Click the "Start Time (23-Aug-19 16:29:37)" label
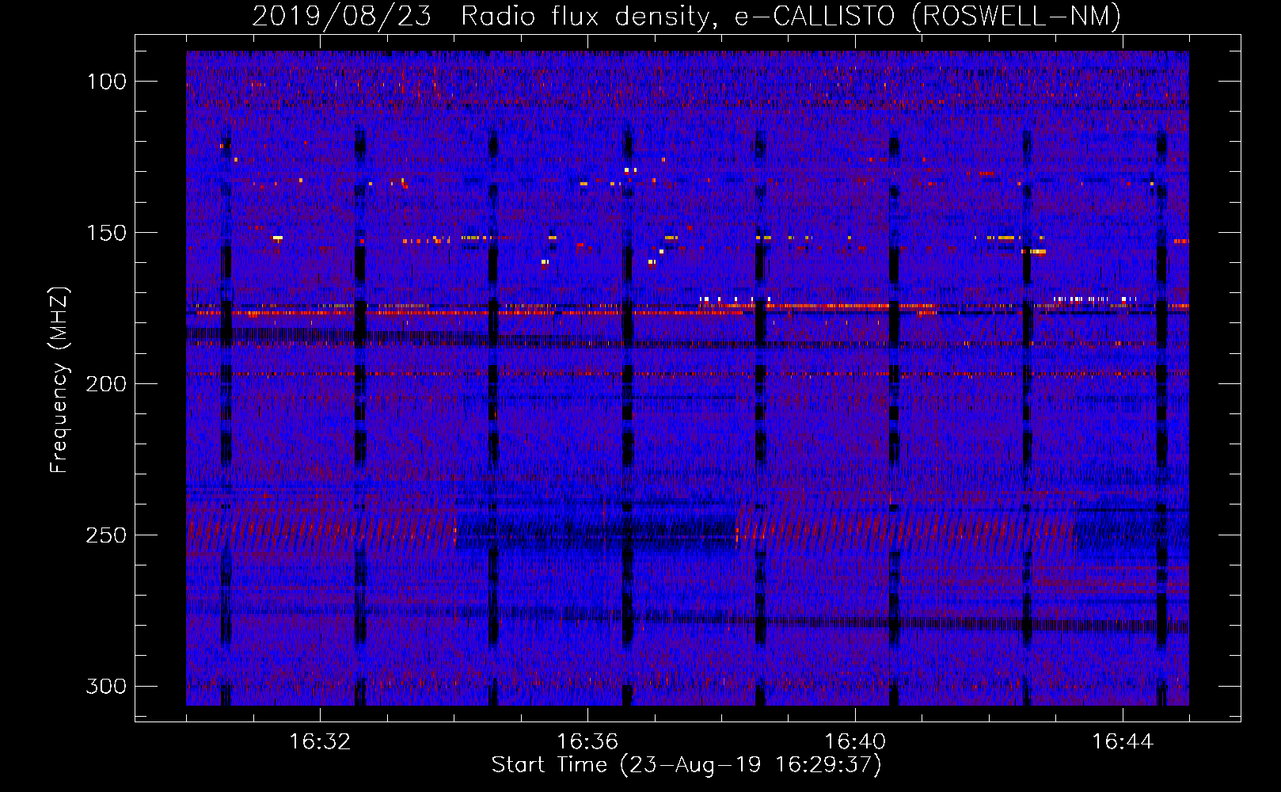Screen dimensions: 1281x792 [686, 765]
